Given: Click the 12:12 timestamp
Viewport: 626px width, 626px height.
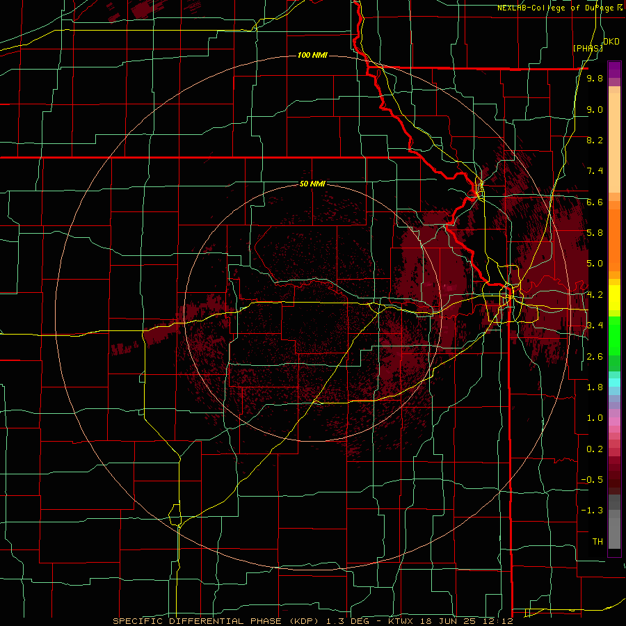Looking at the screenshot, I should click(497, 621).
